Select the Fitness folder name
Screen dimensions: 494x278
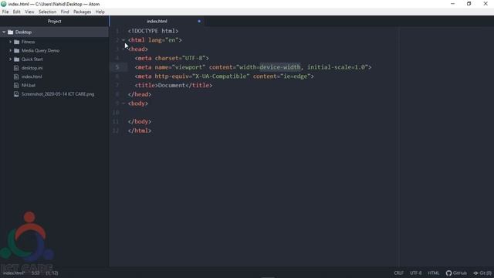(x=28, y=42)
